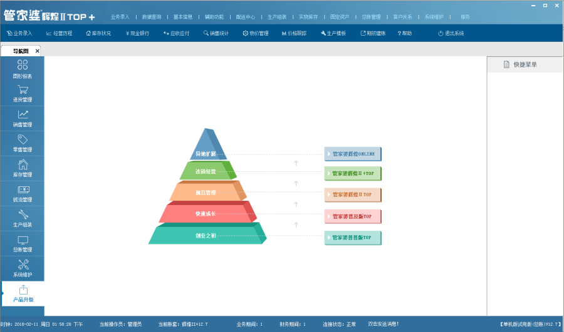Screen dimensions: 564x332
Task: Click 退出系统 power button
Action: [x=451, y=33]
